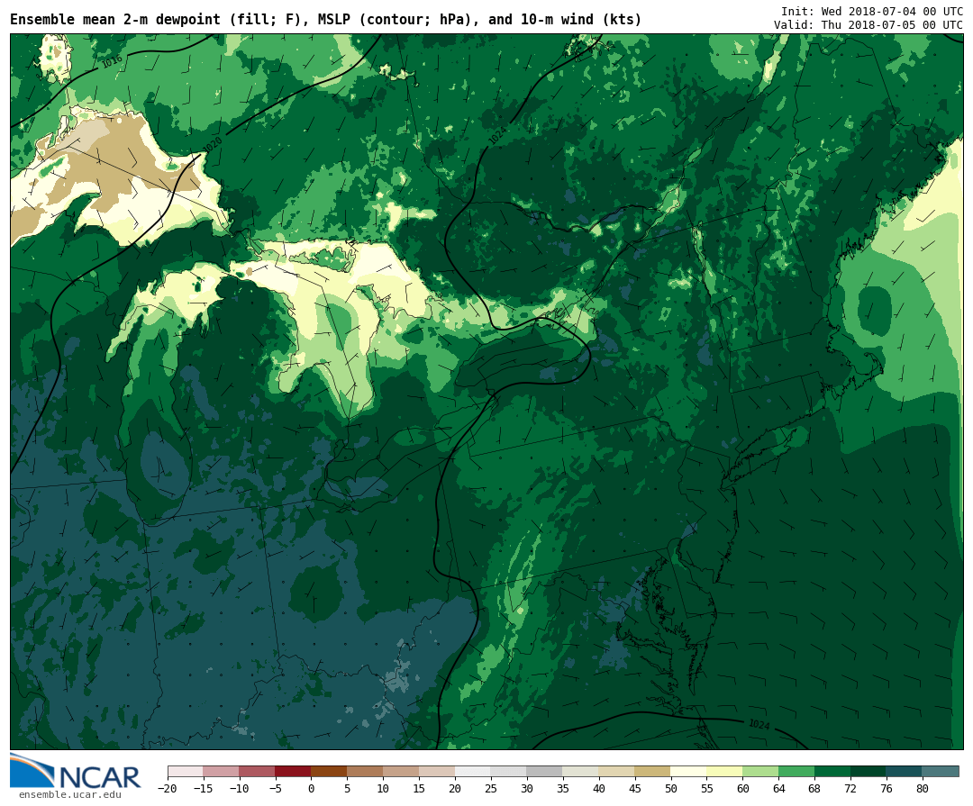Image resolution: width=973 pixels, height=806 pixels.
Task: Pick the medium green swatch between 64 and 68
Action: click(797, 771)
